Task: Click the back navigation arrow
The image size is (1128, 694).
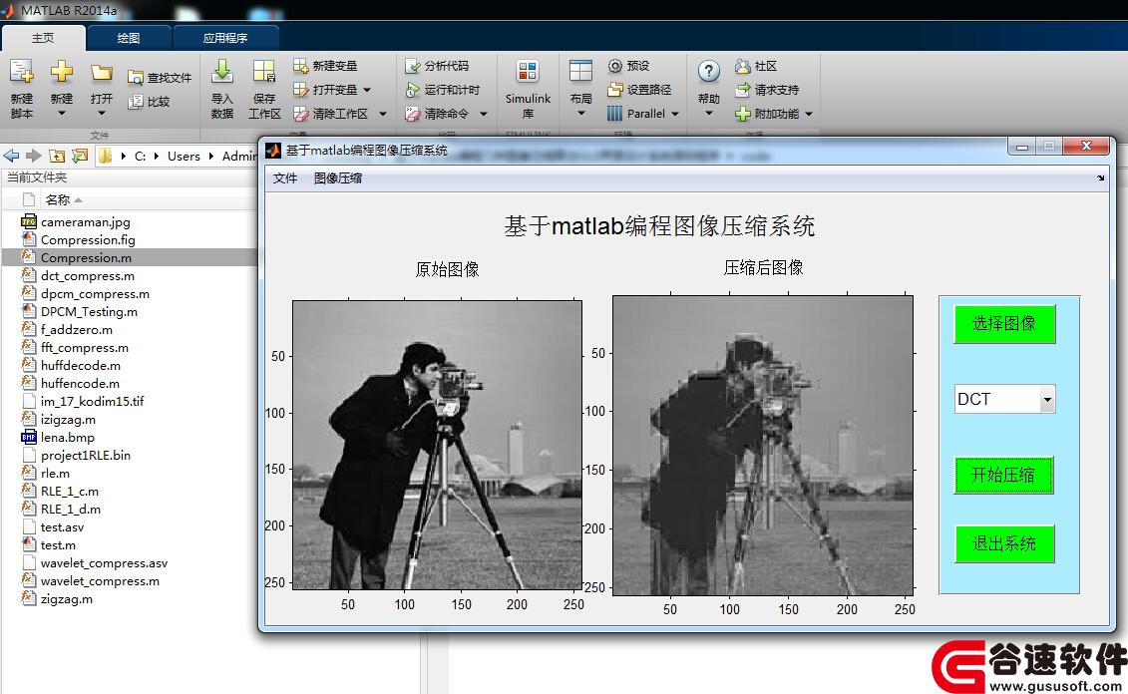Action: coord(12,156)
